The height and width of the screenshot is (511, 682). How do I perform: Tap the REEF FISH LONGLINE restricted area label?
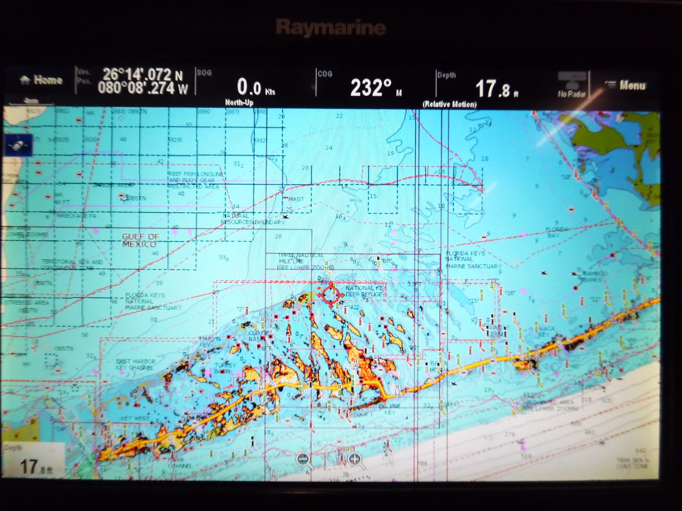(x=195, y=180)
